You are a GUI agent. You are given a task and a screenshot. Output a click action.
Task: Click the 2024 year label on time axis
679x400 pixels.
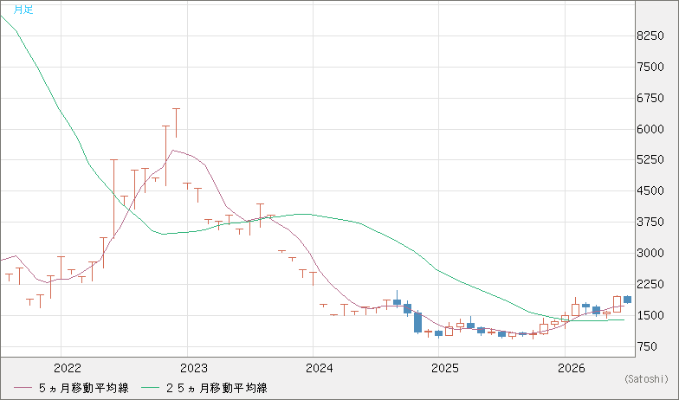320,369
